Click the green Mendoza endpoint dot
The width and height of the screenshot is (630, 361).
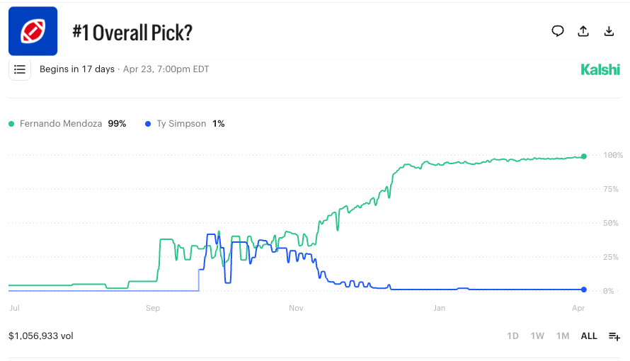pyautogui.click(x=584, y=156)
